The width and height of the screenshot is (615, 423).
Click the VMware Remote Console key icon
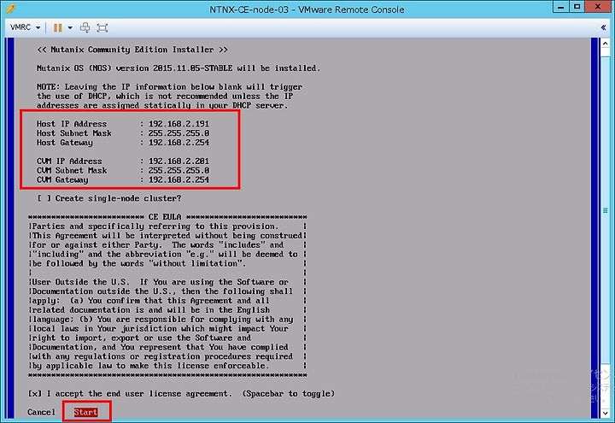10,9
